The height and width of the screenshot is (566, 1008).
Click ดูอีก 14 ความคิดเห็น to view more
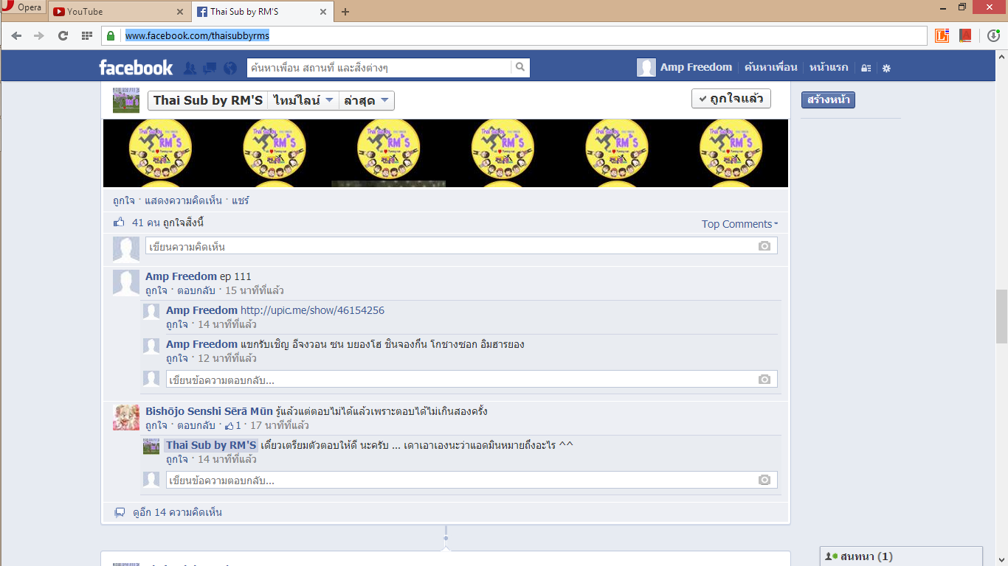coord(177,512)
